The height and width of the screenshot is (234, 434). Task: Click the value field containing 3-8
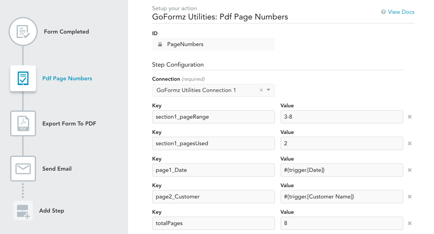[x=342, y=117]
